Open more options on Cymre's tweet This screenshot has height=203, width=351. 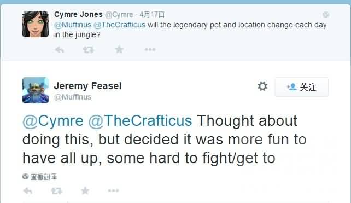click(x=150, y=49)
